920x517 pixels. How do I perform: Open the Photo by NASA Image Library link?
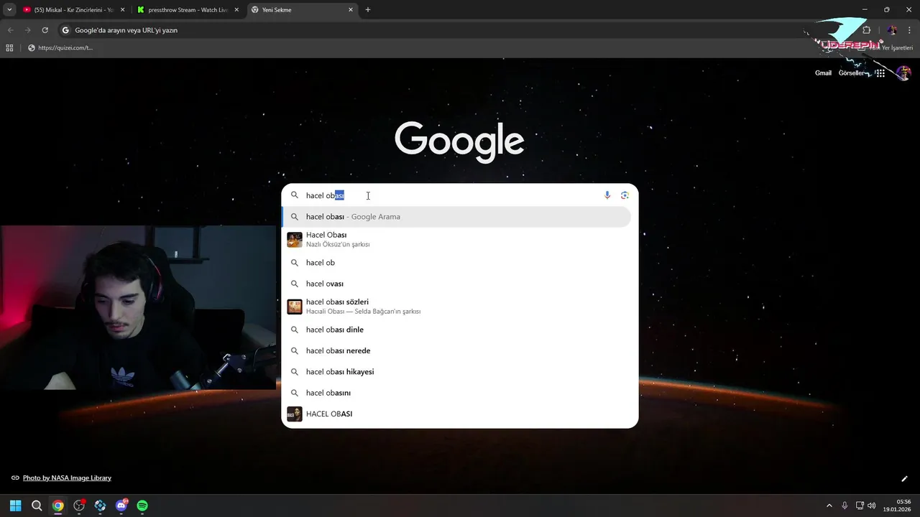pyautogui.click(x=67, y=478)
